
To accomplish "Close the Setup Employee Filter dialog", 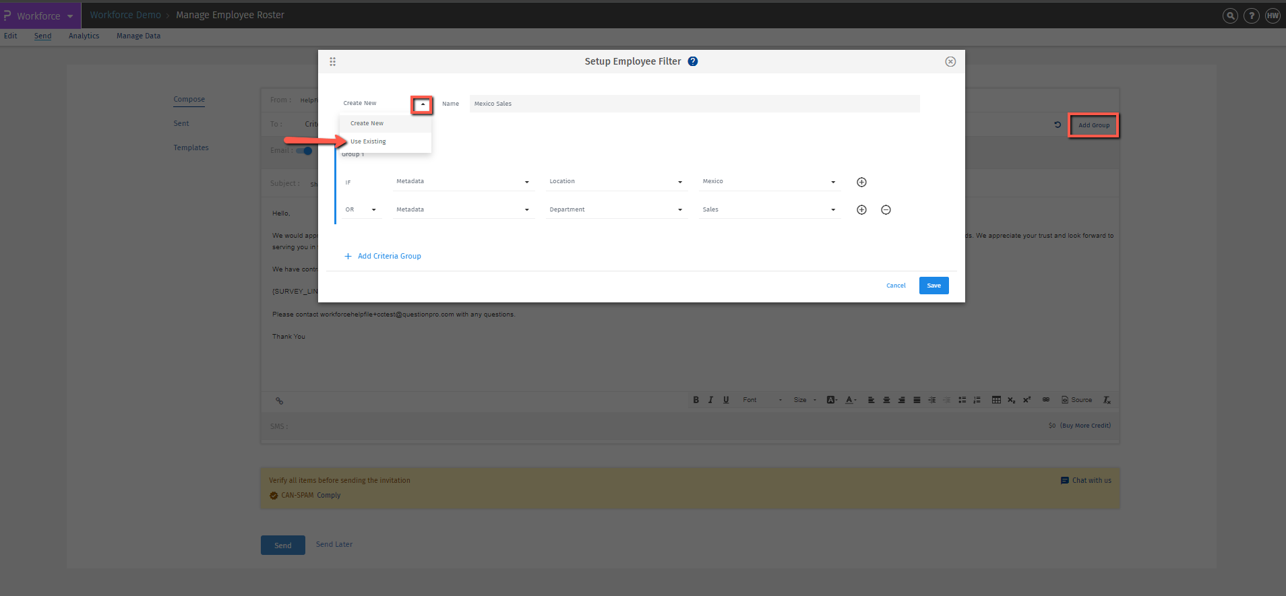I will click(950, 61).
